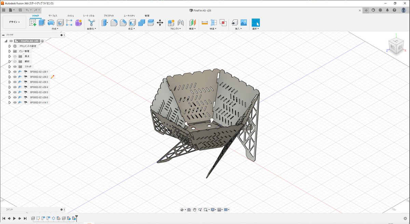Screen dimensions: 410x224
Task: Open the 作成 create dropdown menu
Action: (x=55, y=29)
